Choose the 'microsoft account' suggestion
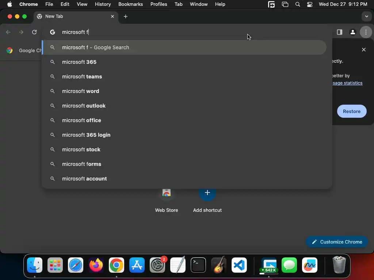The image size is (374, 280). (x=184, y=179)
